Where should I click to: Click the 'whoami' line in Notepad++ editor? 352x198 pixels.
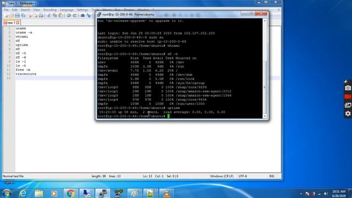22,37
